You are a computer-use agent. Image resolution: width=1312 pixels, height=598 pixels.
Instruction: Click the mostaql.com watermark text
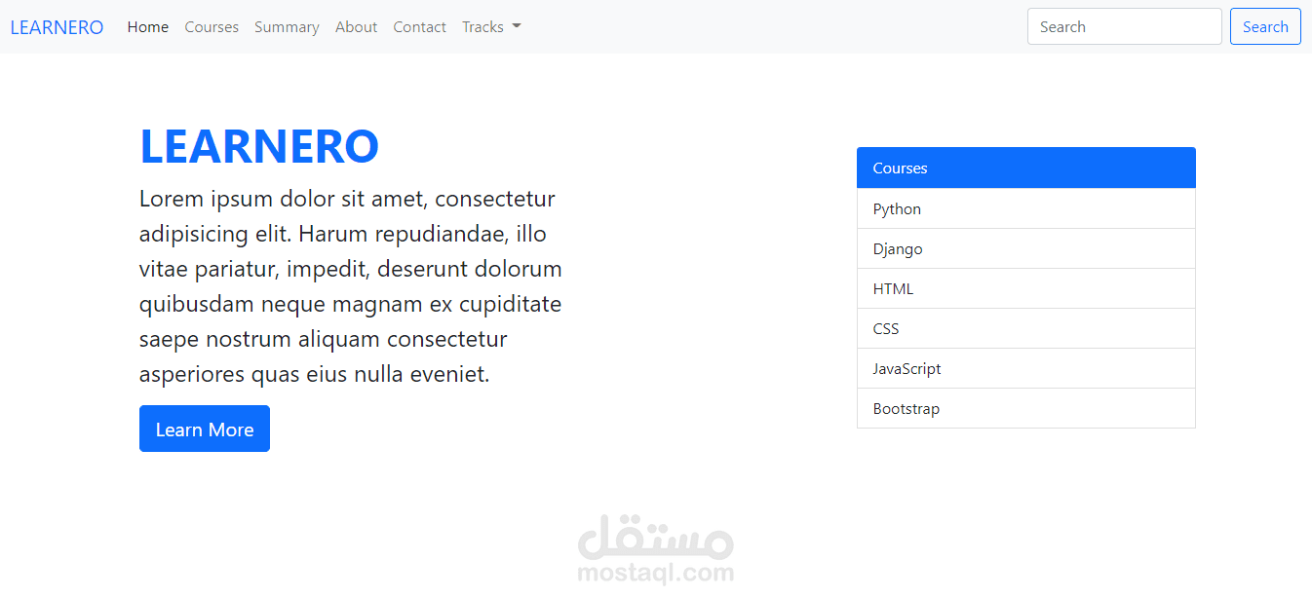point(654,574)
